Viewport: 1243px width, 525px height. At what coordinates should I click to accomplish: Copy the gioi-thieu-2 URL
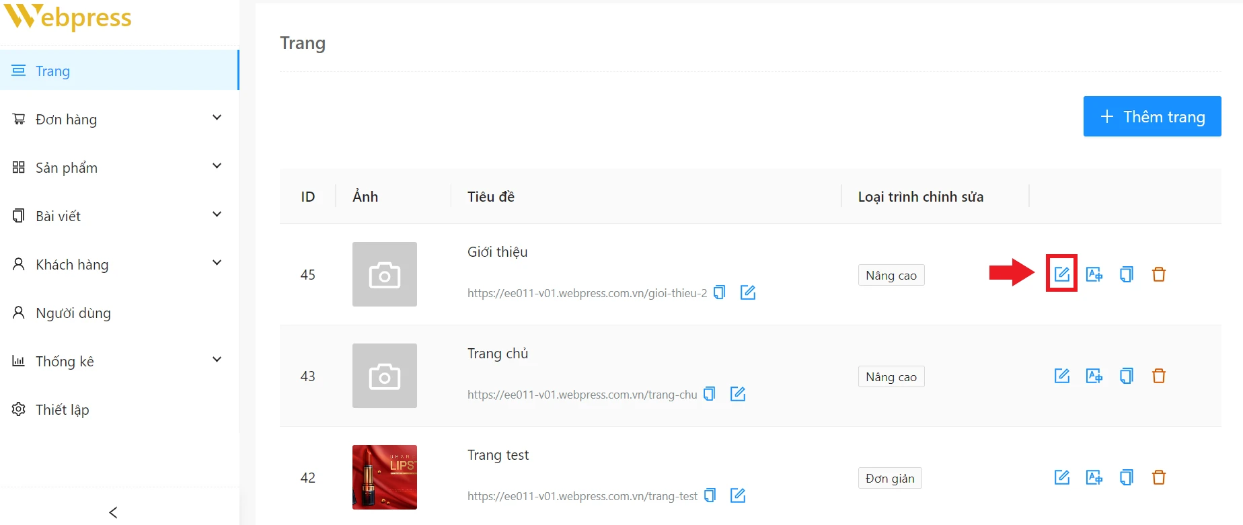tap(719, 292)
